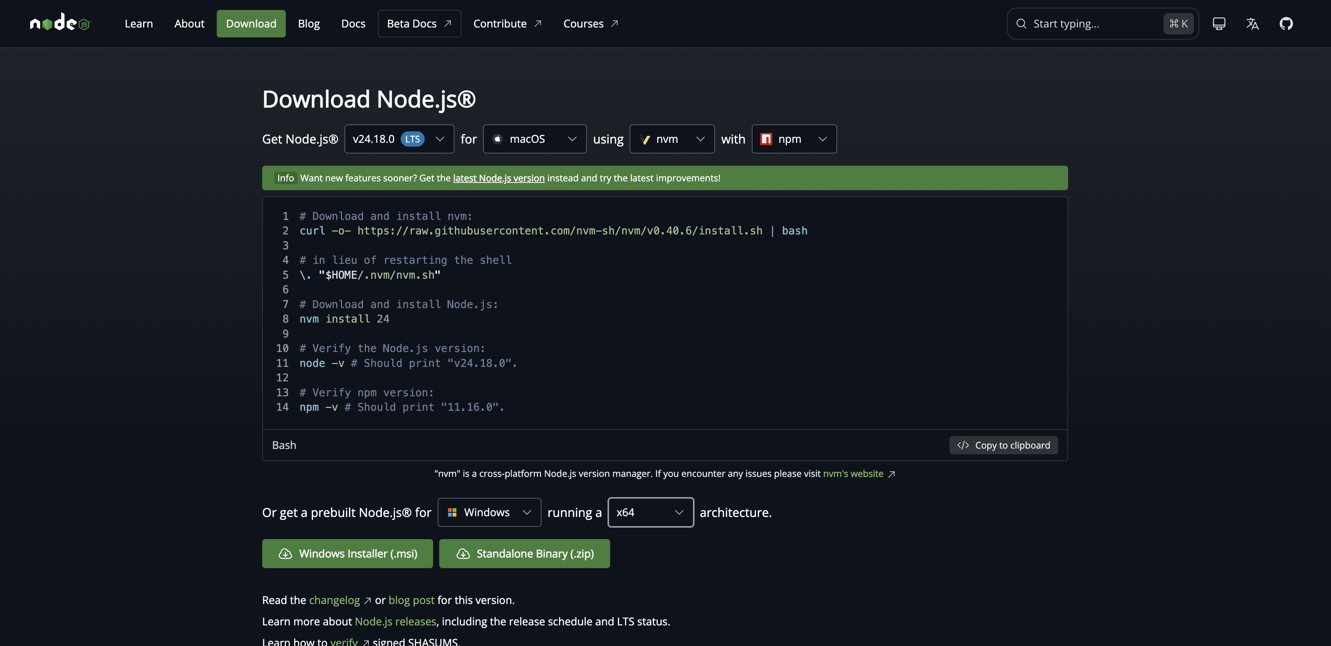Click the external arrow after nvm's website
This screenshot has width=1331, height=646.
coord(891,474)
